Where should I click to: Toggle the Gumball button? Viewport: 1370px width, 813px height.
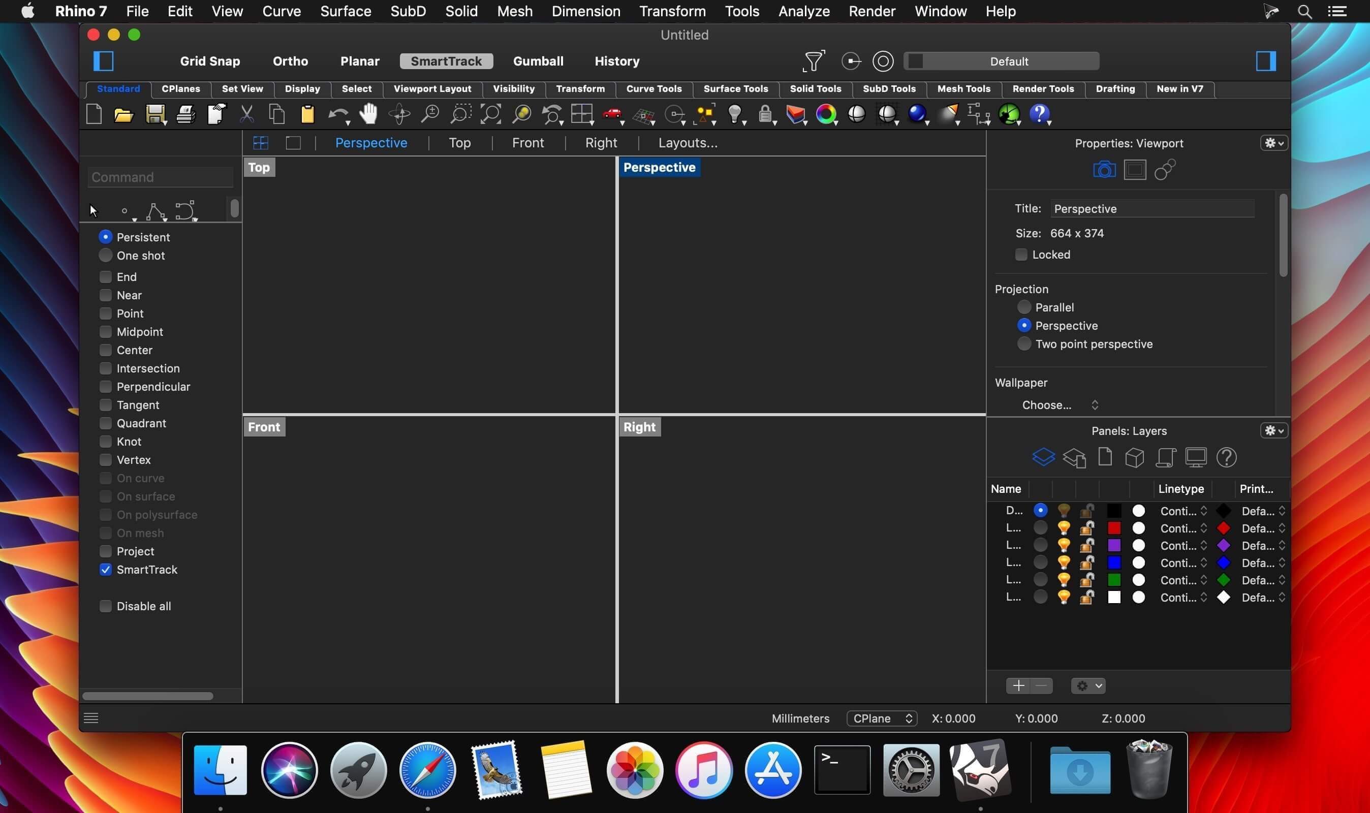pyautogui.click(x=538, y=61)
